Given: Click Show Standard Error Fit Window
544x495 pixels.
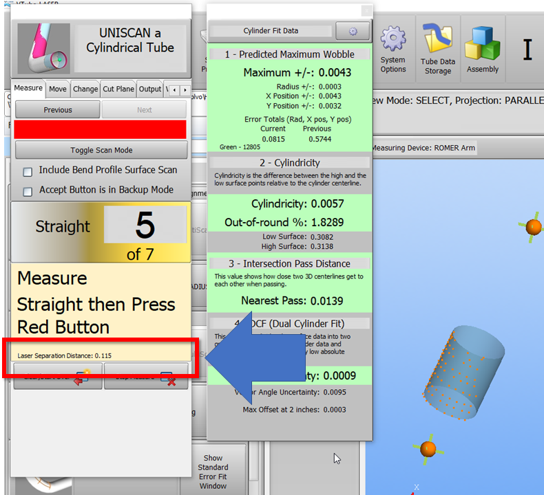Looking at the screenshot, I should (213, 472).
